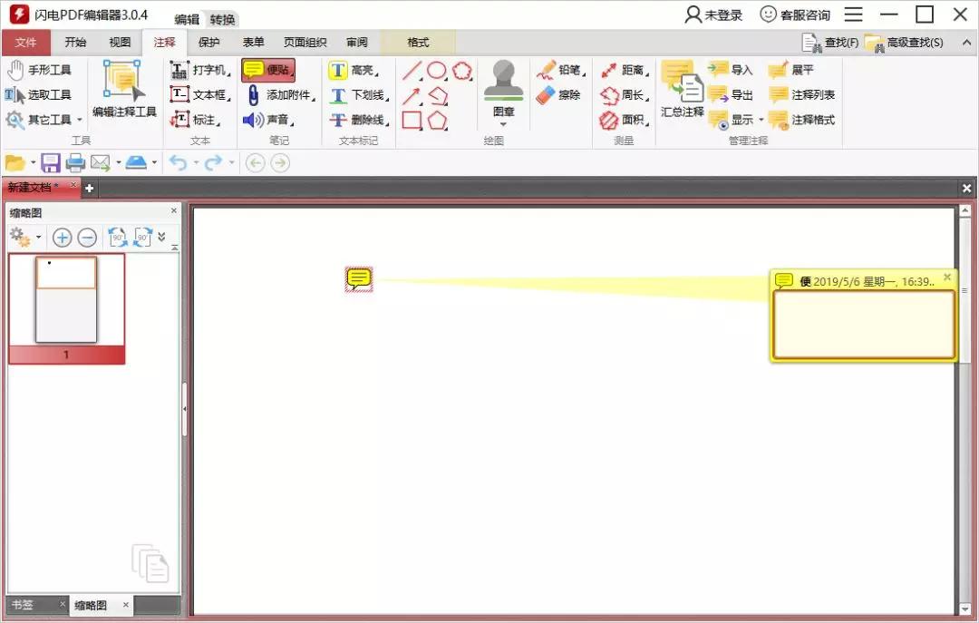Screen dimensions: 979x623
Task: Select the arrow drawing tool
Action: tap(412, 95)
